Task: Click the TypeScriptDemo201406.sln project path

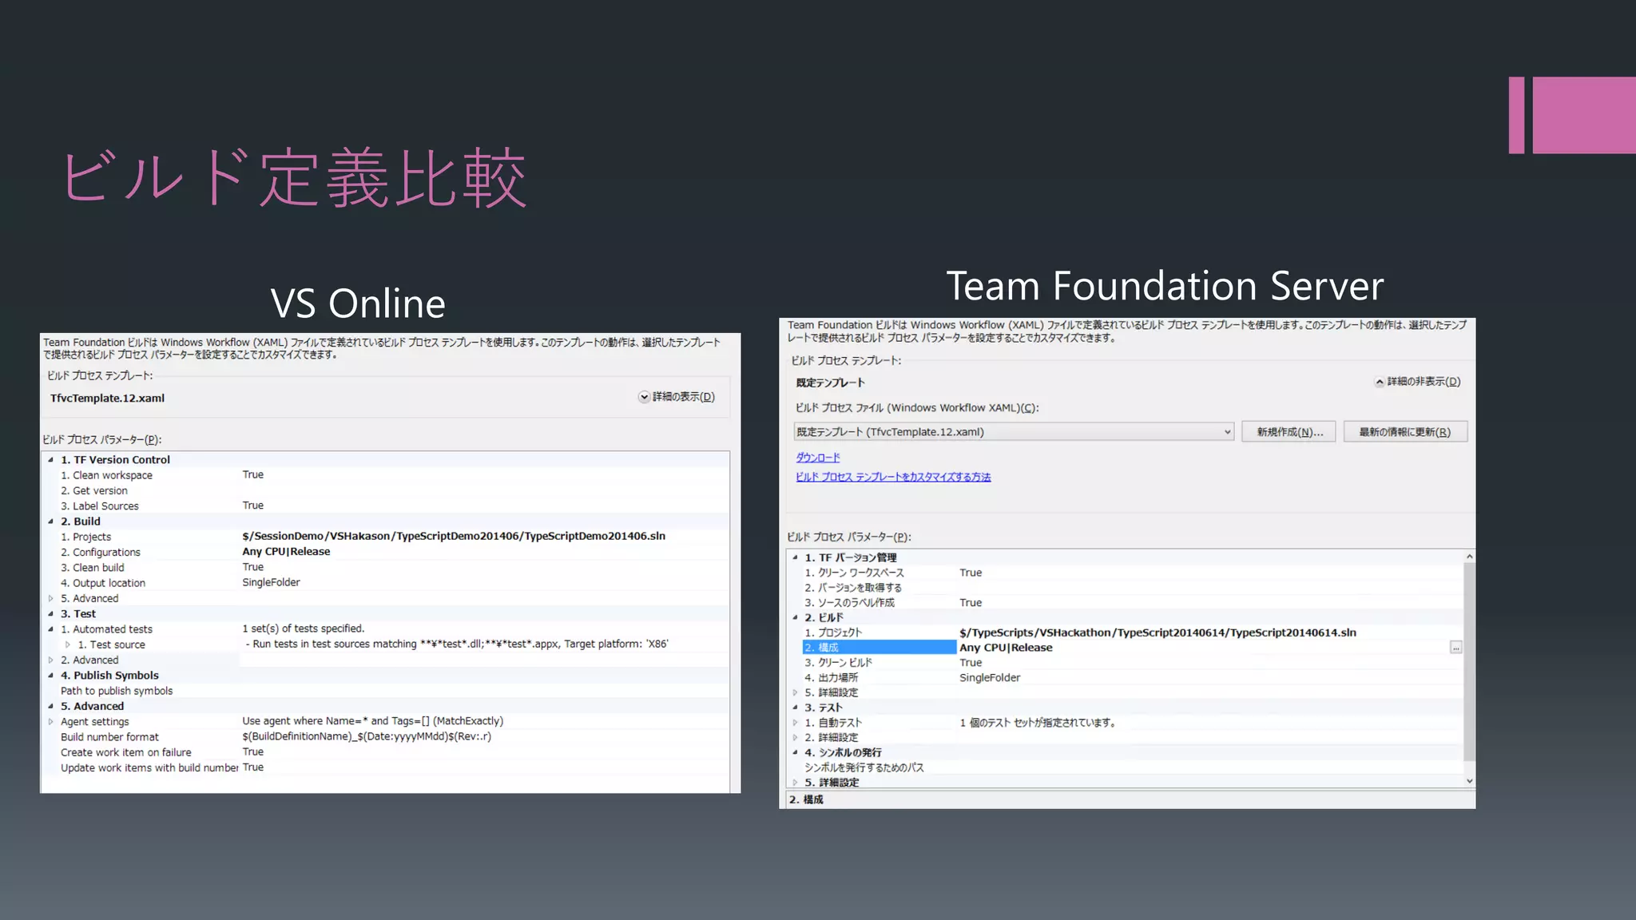Action: click(454, 536)
